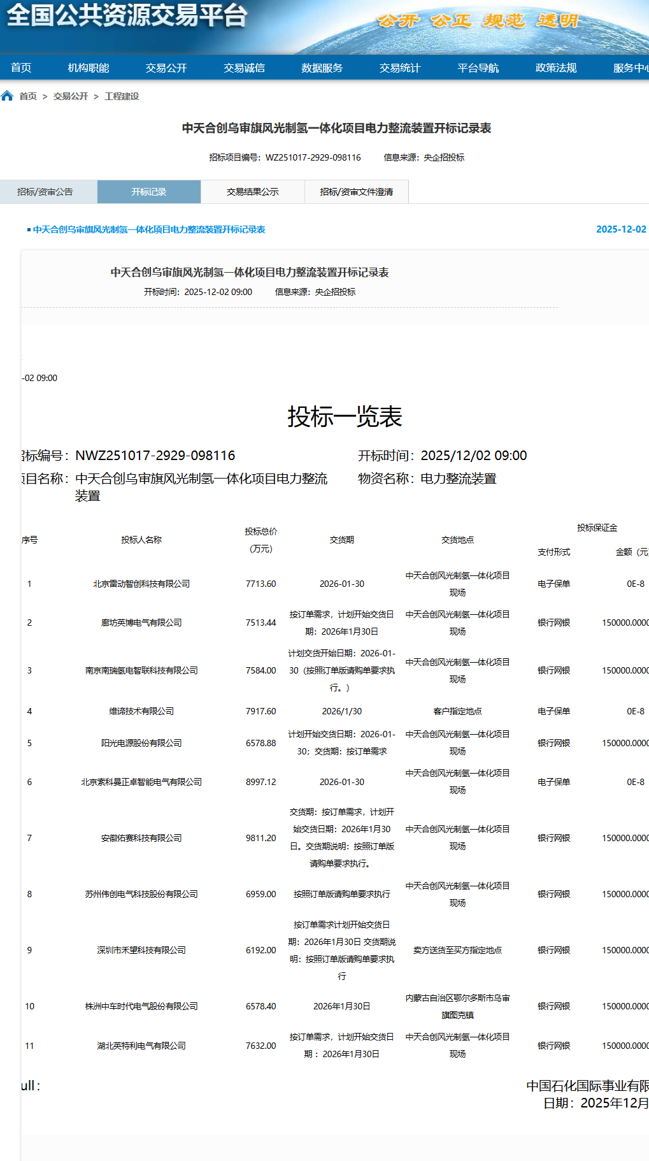Select the 开标记录 tab
The width and height of the screenshot is (649, 1161).
[148, 192]
